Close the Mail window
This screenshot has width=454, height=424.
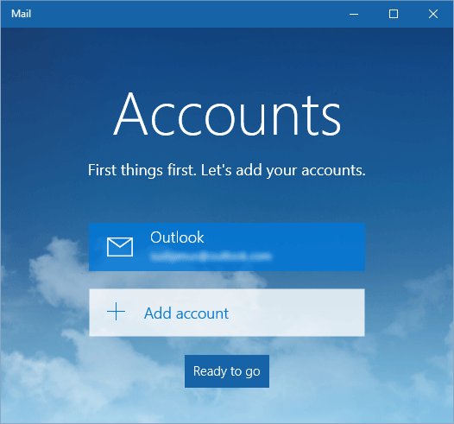pos(433,14)
